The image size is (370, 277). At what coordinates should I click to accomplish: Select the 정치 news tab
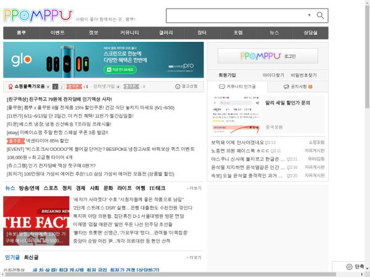point(67,188)
